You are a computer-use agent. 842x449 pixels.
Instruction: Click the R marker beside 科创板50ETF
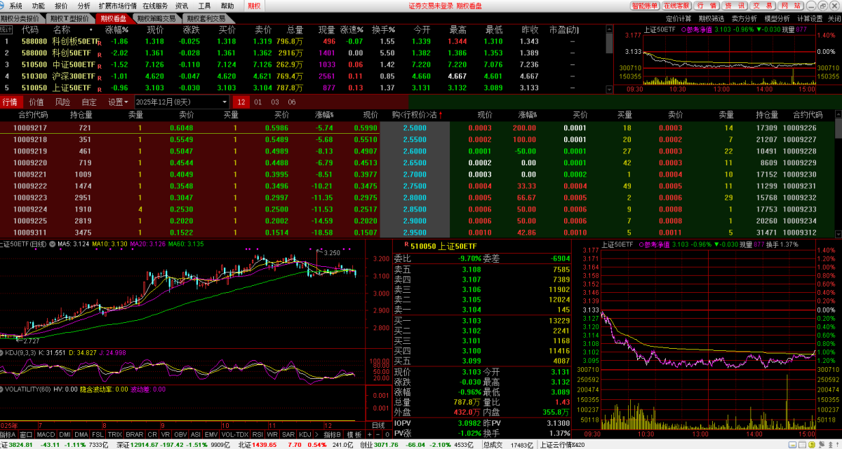click(99, 42)
